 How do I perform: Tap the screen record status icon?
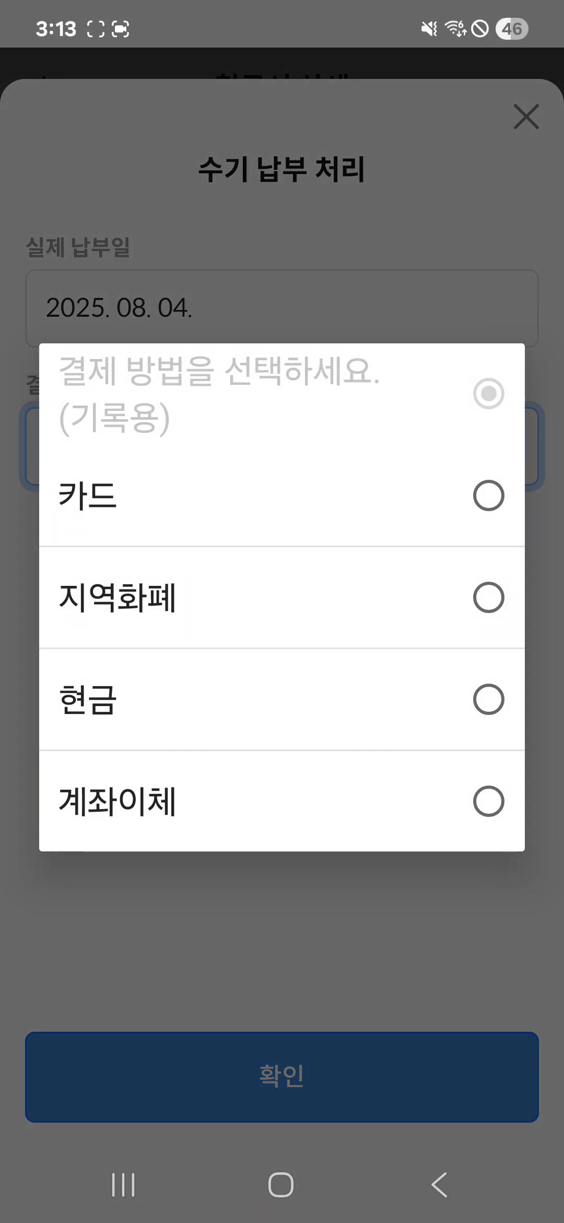tap(121, 29)
